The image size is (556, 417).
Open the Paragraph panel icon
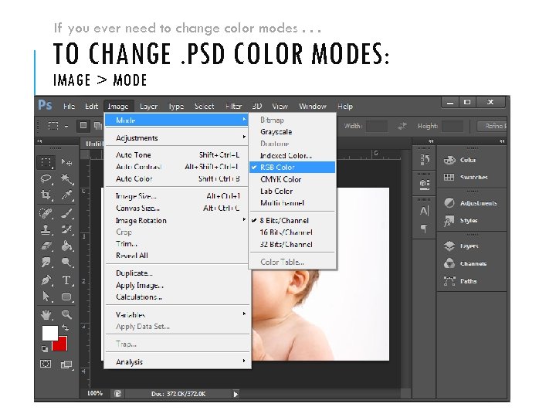click(x=425, y=229)
